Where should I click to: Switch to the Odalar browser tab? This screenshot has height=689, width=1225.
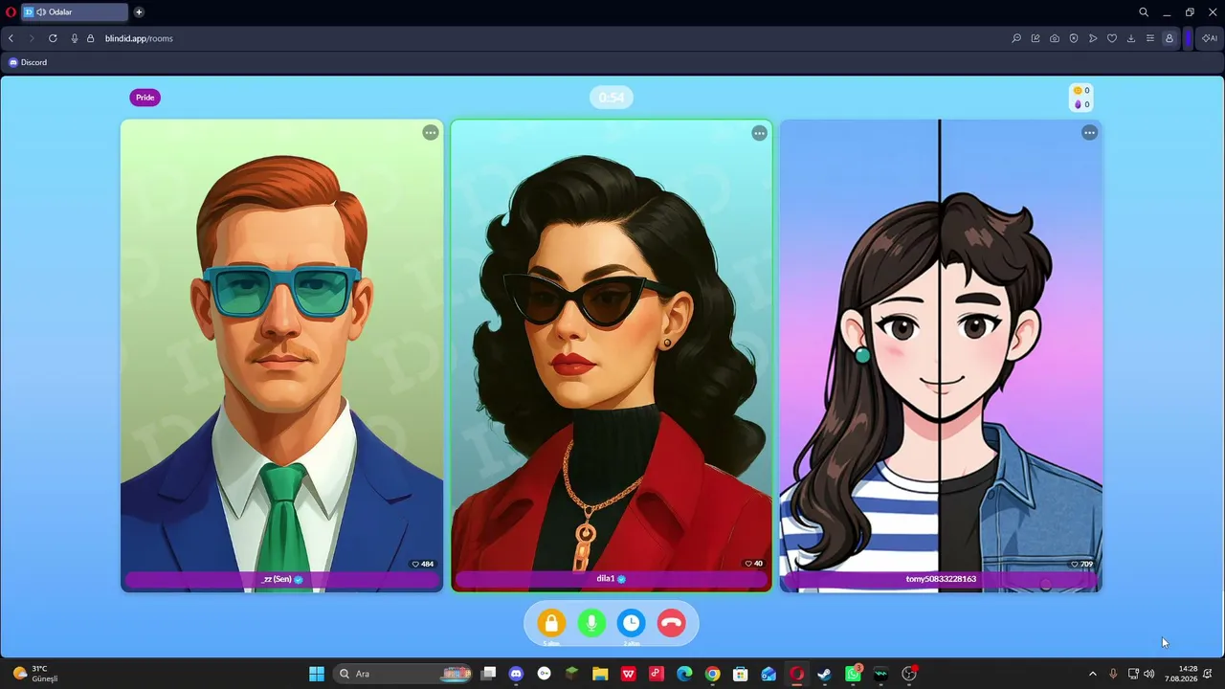pos(74,12)
